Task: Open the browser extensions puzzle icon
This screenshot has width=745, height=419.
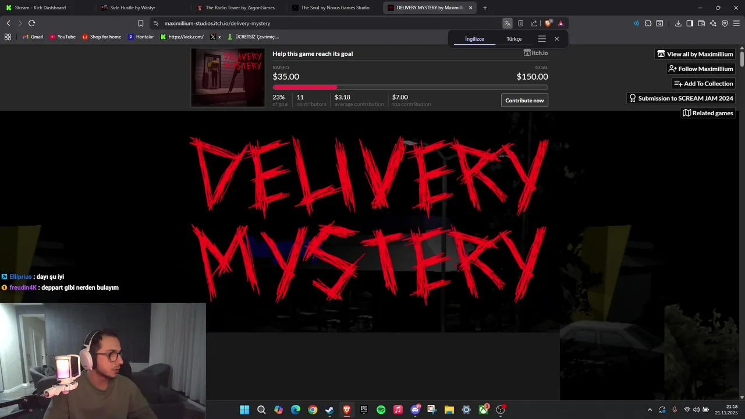Action: 648,23
